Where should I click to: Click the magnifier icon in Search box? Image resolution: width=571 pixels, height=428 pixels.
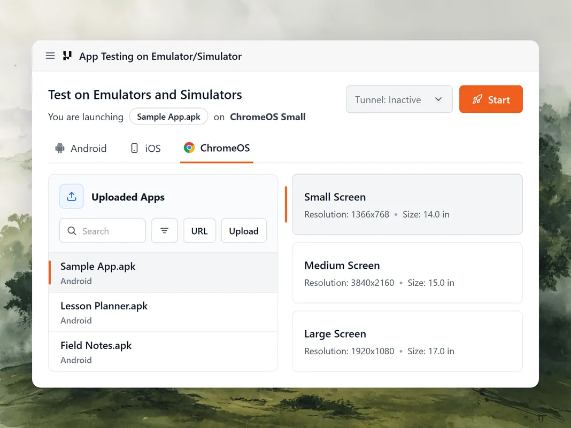click(72, 231)
